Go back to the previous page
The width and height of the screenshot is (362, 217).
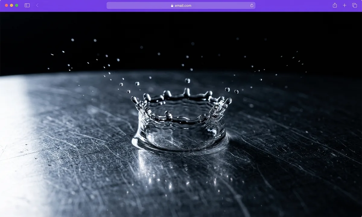(x=37, y=5)
